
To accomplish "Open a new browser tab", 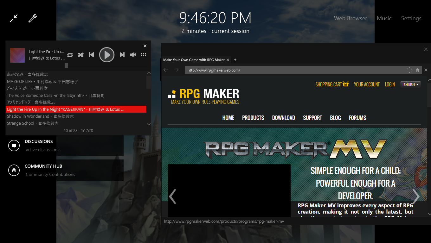I will click(235, 60).
